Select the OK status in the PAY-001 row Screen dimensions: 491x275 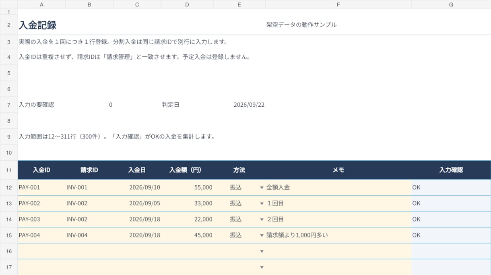pos(451,187)
